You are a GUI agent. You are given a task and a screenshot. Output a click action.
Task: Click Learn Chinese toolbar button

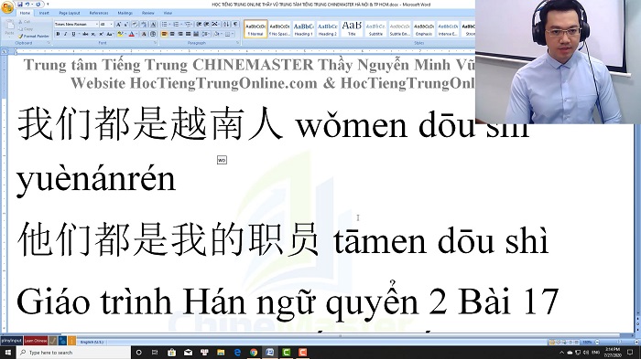point(36,340)
